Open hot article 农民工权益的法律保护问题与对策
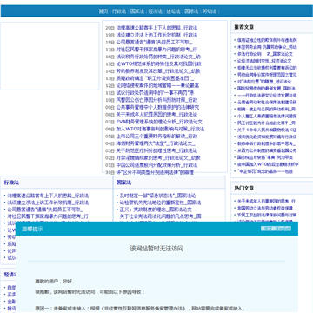Screen dimensions: 313x313 click(267, 215)
